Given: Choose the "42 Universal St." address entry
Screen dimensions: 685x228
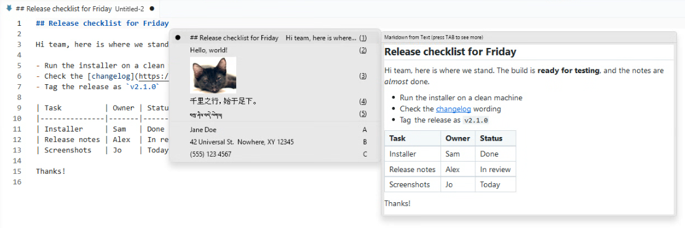Looking at the screenshot, I should point(274,142).
